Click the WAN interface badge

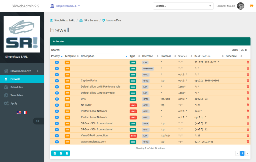146,124
